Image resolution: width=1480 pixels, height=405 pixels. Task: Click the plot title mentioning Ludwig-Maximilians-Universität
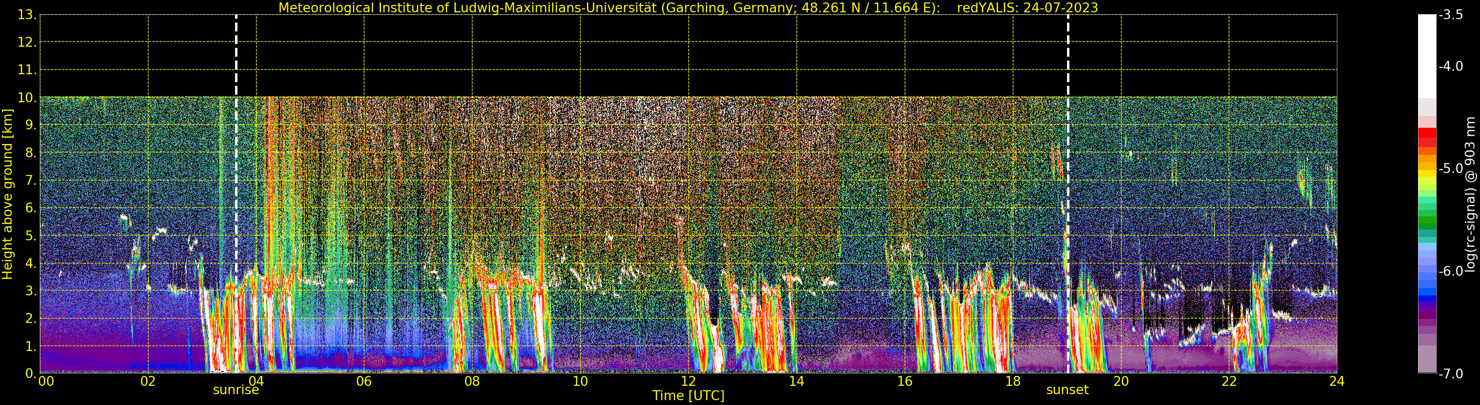[688, 7]
